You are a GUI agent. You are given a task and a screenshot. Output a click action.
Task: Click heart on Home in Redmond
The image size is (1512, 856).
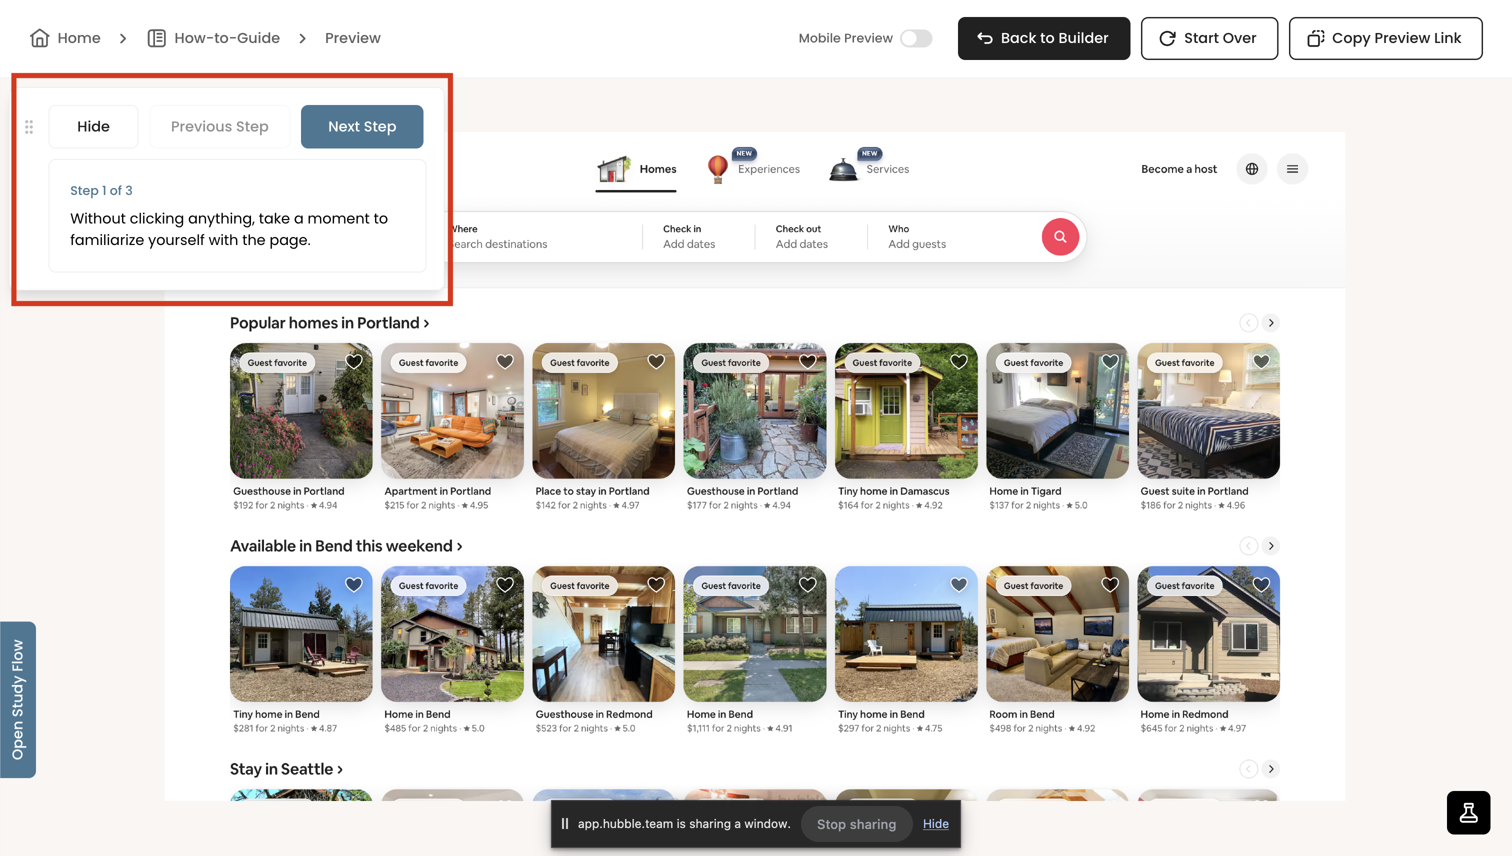tap(1261, 584)
